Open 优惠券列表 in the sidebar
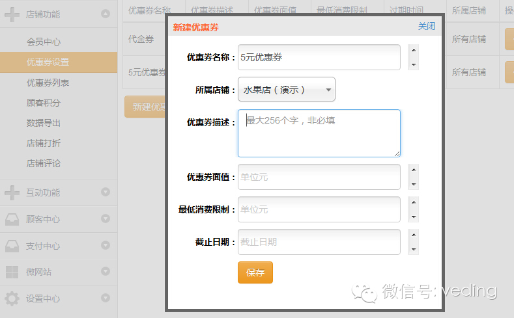Screen dimensions: 514x318 (x=48, y=83)
